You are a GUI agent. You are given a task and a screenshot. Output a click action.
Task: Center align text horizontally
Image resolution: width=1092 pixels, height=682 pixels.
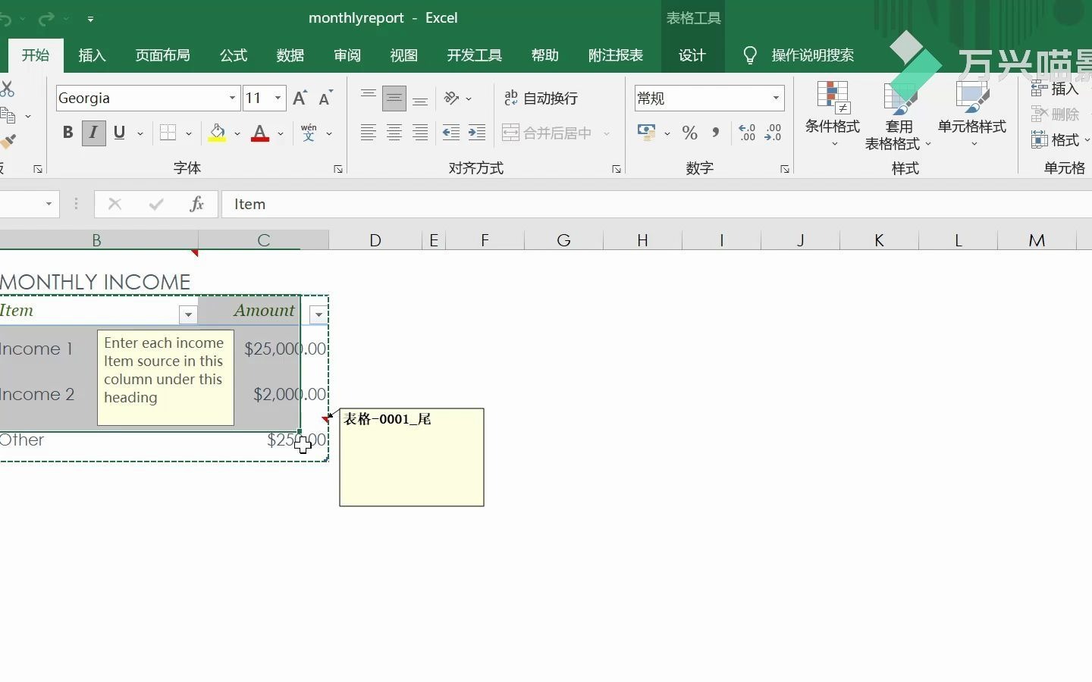tap(394, 133)
